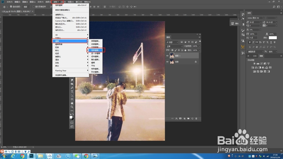This screenshot has width=283, height=159.
Task: Open the layer opacity dropdown arrow
Action: tap(200, 46)
